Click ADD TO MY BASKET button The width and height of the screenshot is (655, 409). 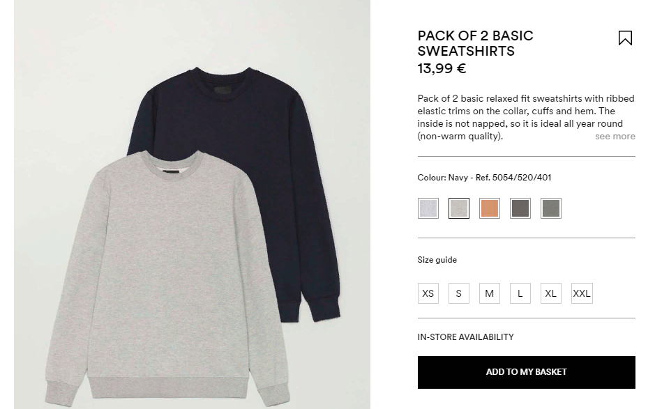pyautogui.click(x=527, y=372)
